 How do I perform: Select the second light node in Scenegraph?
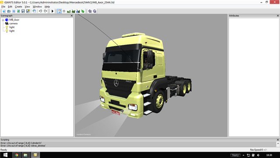(12, 31)
